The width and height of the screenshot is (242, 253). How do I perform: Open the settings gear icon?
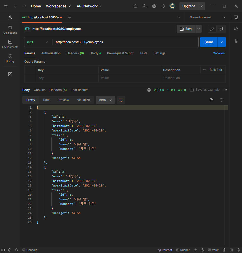click(154, 6)
